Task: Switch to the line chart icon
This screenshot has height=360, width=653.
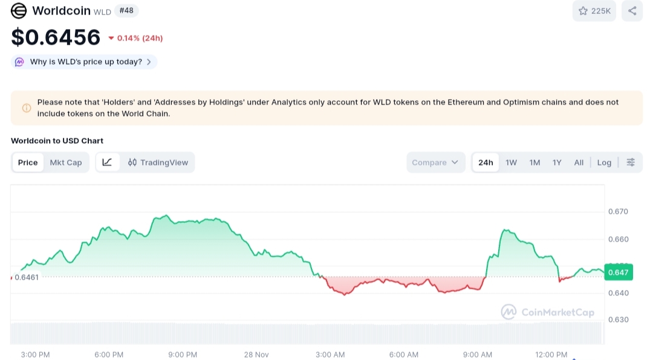Action: point(107,162)
